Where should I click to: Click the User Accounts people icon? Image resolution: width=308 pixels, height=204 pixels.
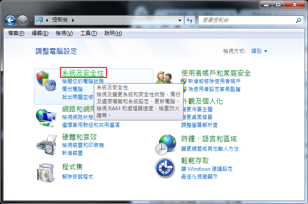[165, 77]
